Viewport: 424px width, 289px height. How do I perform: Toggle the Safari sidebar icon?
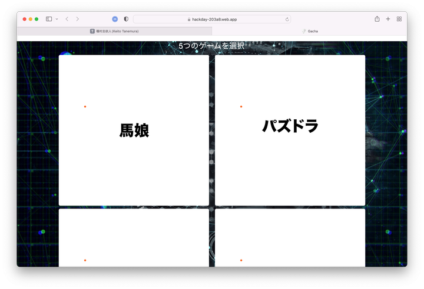49,19
